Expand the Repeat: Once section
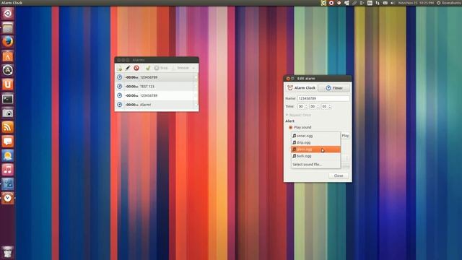 pos(298,115)
